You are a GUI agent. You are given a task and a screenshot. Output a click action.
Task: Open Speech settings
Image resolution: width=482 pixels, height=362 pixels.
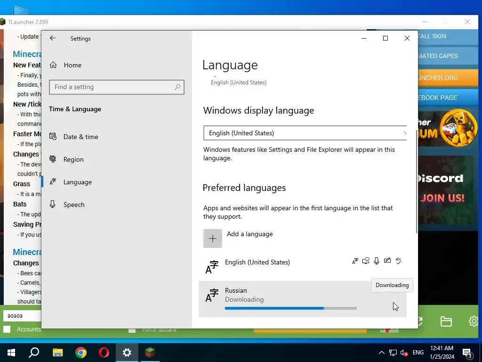74,205
